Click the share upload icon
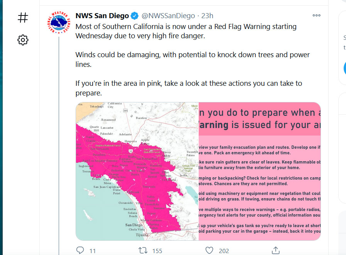Screen dimensions: 346x255 click(276, 250)
